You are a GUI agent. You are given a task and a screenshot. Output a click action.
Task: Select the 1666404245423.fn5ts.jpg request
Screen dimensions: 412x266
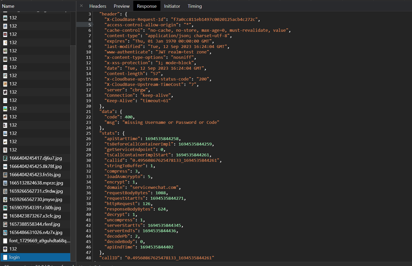[x=35, y=175]
